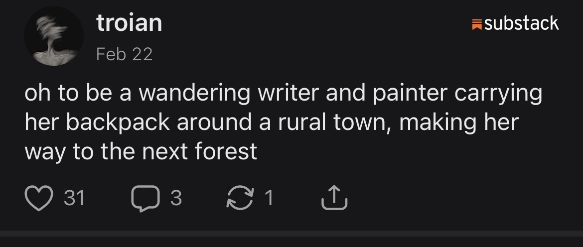The height and width of the screenshot is (247, 583).
Task: Open the troian author name link
Action: [129, 23]
